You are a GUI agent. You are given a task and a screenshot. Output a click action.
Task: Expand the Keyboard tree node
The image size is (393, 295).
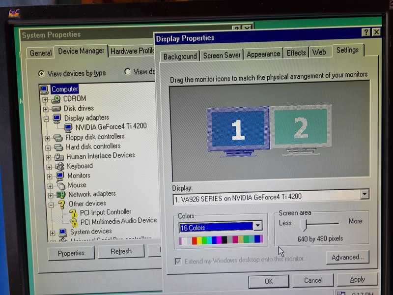point(49,167)
